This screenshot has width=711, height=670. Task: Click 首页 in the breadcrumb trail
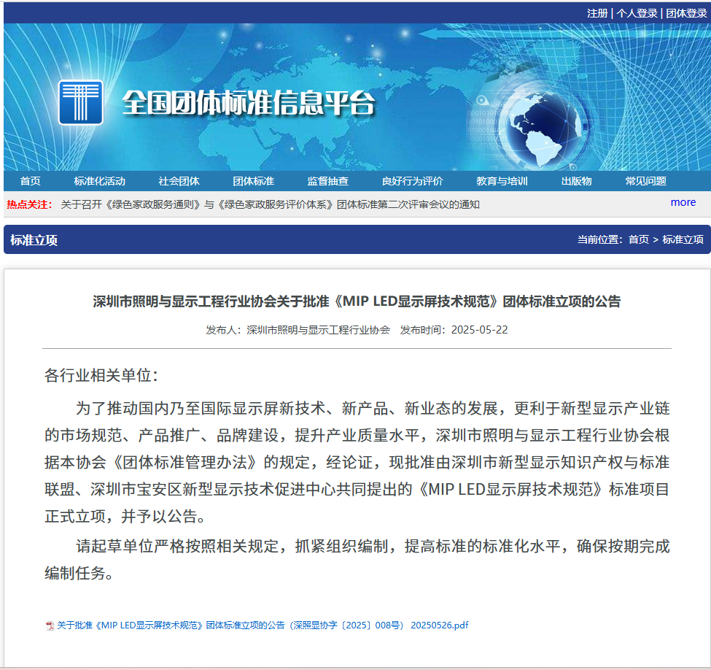pyautogui.click(x=639, y=239)
